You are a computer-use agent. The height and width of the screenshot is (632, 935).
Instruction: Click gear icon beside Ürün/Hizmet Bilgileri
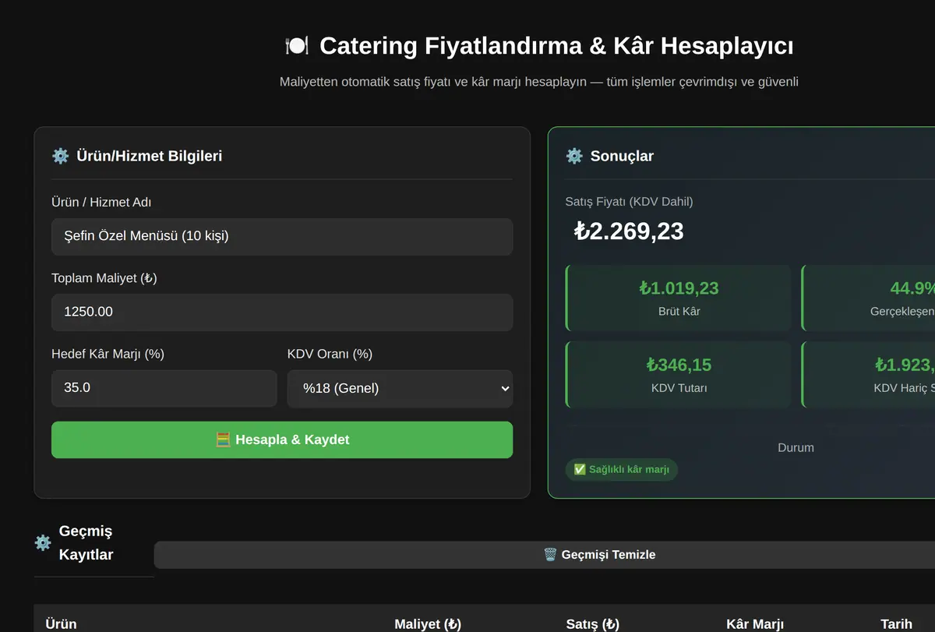(x=60, y=156)
